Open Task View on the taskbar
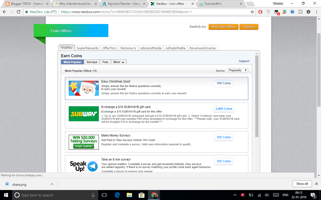The image size is (321, 200). (x=104, y=195)
